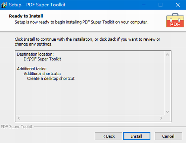Cancel the installation
The width and height of the screenshot is (186, 143).
pyautogui.click(x=168, y=136)
